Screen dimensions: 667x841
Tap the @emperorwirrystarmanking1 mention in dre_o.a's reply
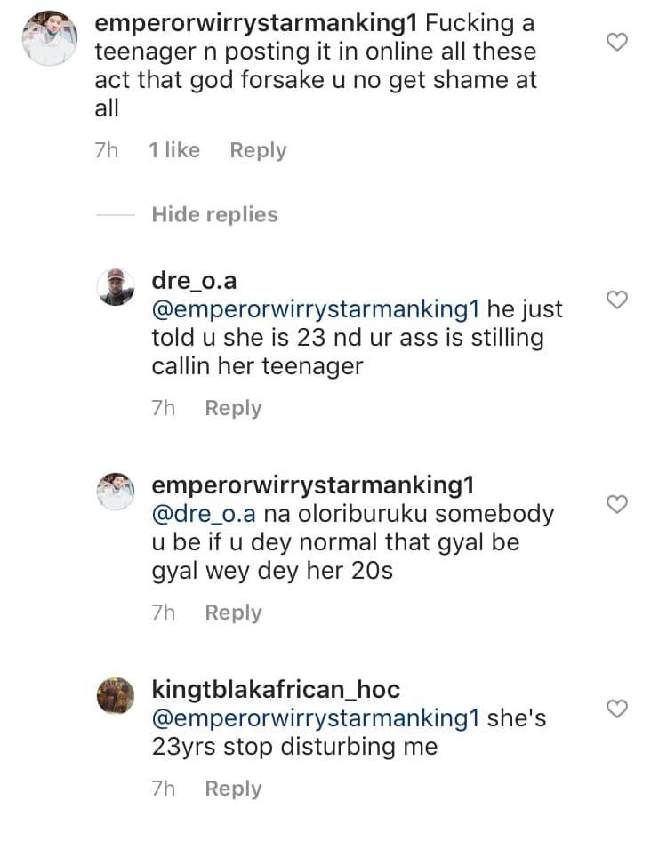point(316,310)
